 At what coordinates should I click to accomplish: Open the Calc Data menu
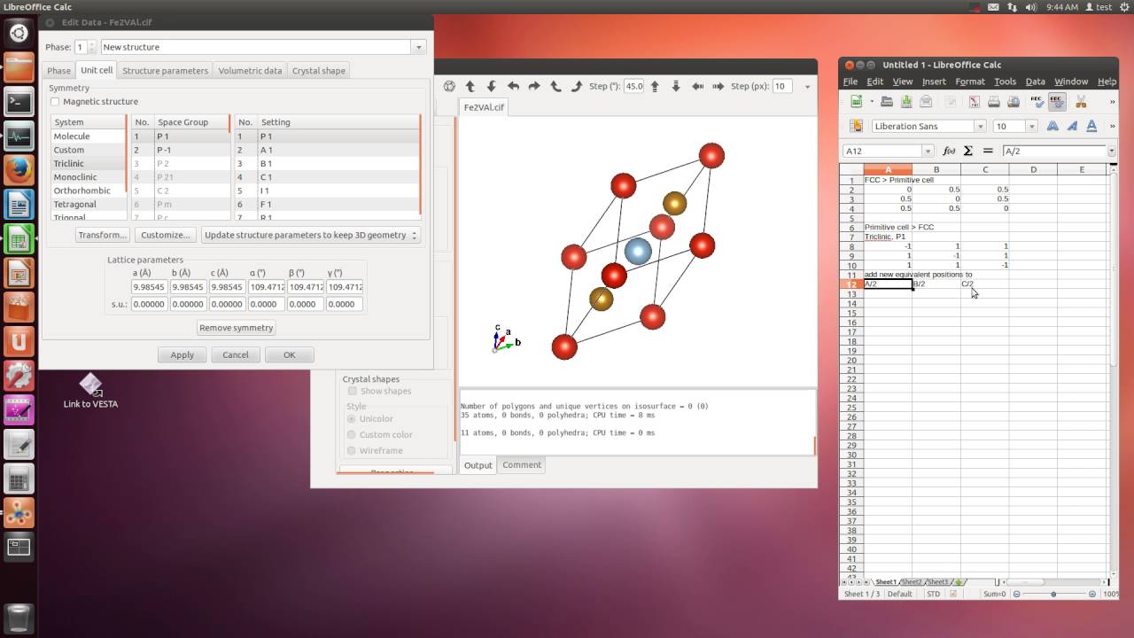click(1035, 82)
